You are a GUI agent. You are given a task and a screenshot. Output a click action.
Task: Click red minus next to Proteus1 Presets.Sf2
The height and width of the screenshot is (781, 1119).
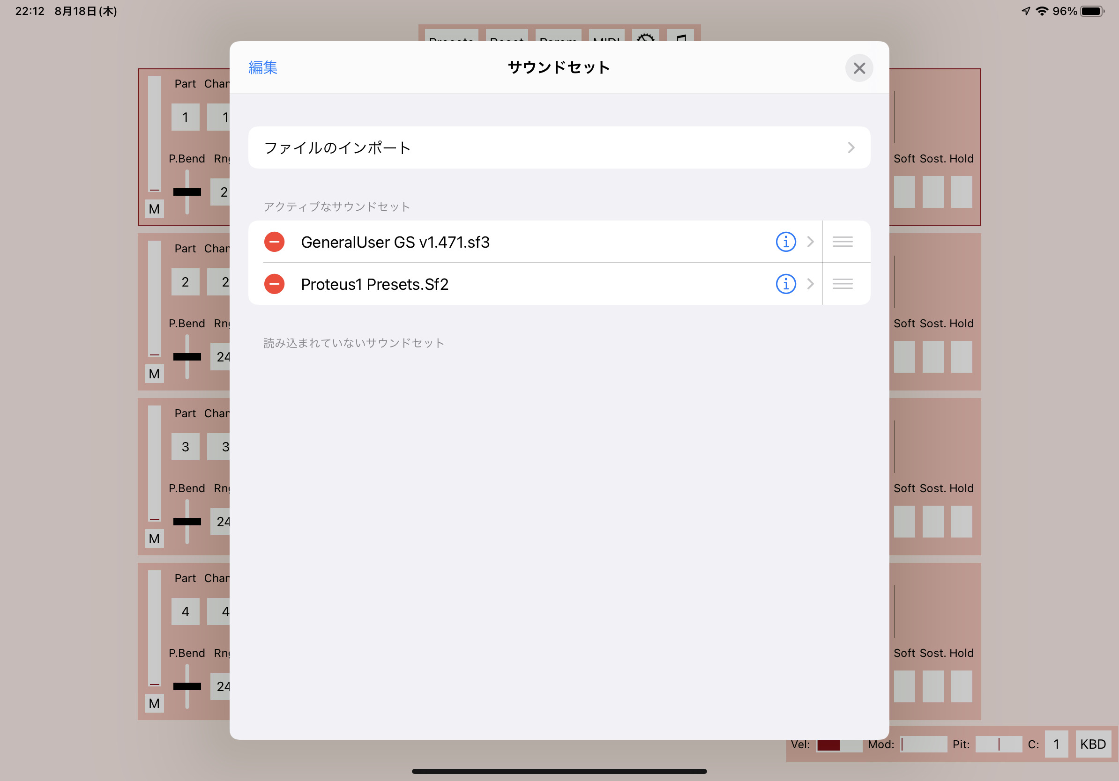click(x=275, y=284)
